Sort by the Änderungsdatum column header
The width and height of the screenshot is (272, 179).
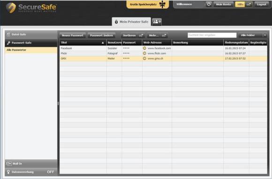(236, 43)
